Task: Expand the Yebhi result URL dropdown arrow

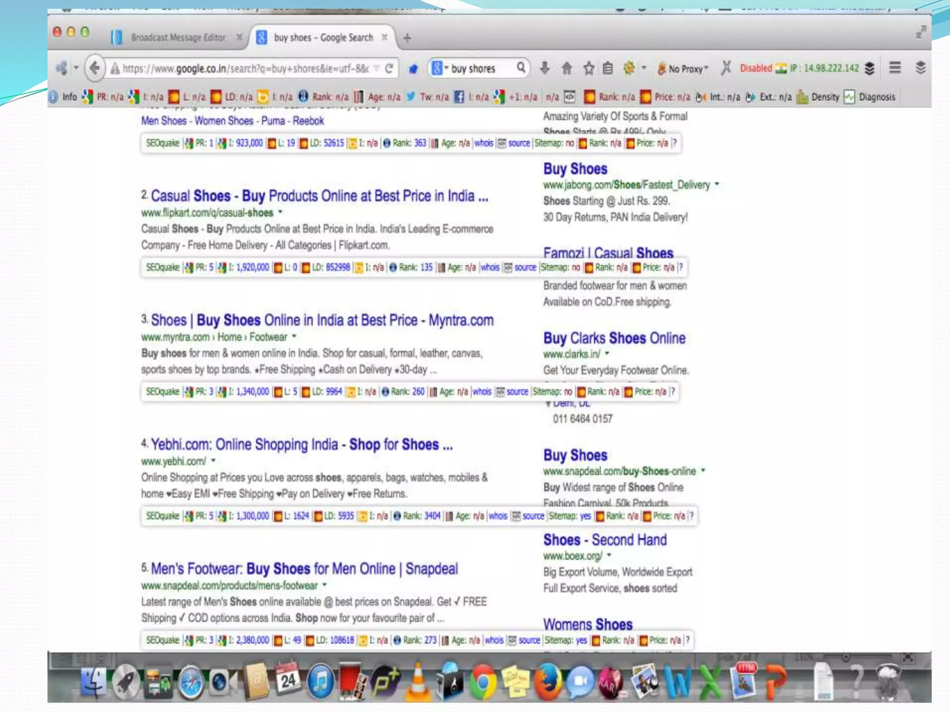Action: [213, 461]
